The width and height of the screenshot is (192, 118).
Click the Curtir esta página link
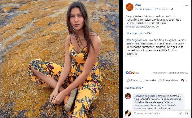[x=144, y=9]
